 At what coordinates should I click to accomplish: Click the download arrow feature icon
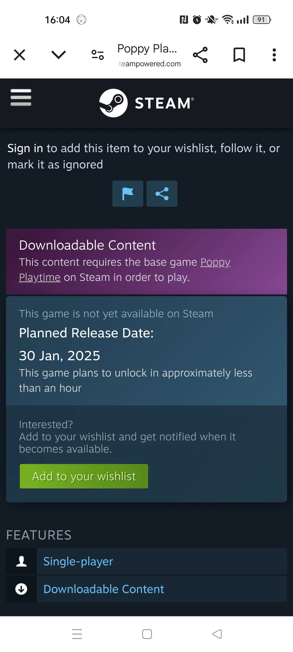(x=21, y=589)
